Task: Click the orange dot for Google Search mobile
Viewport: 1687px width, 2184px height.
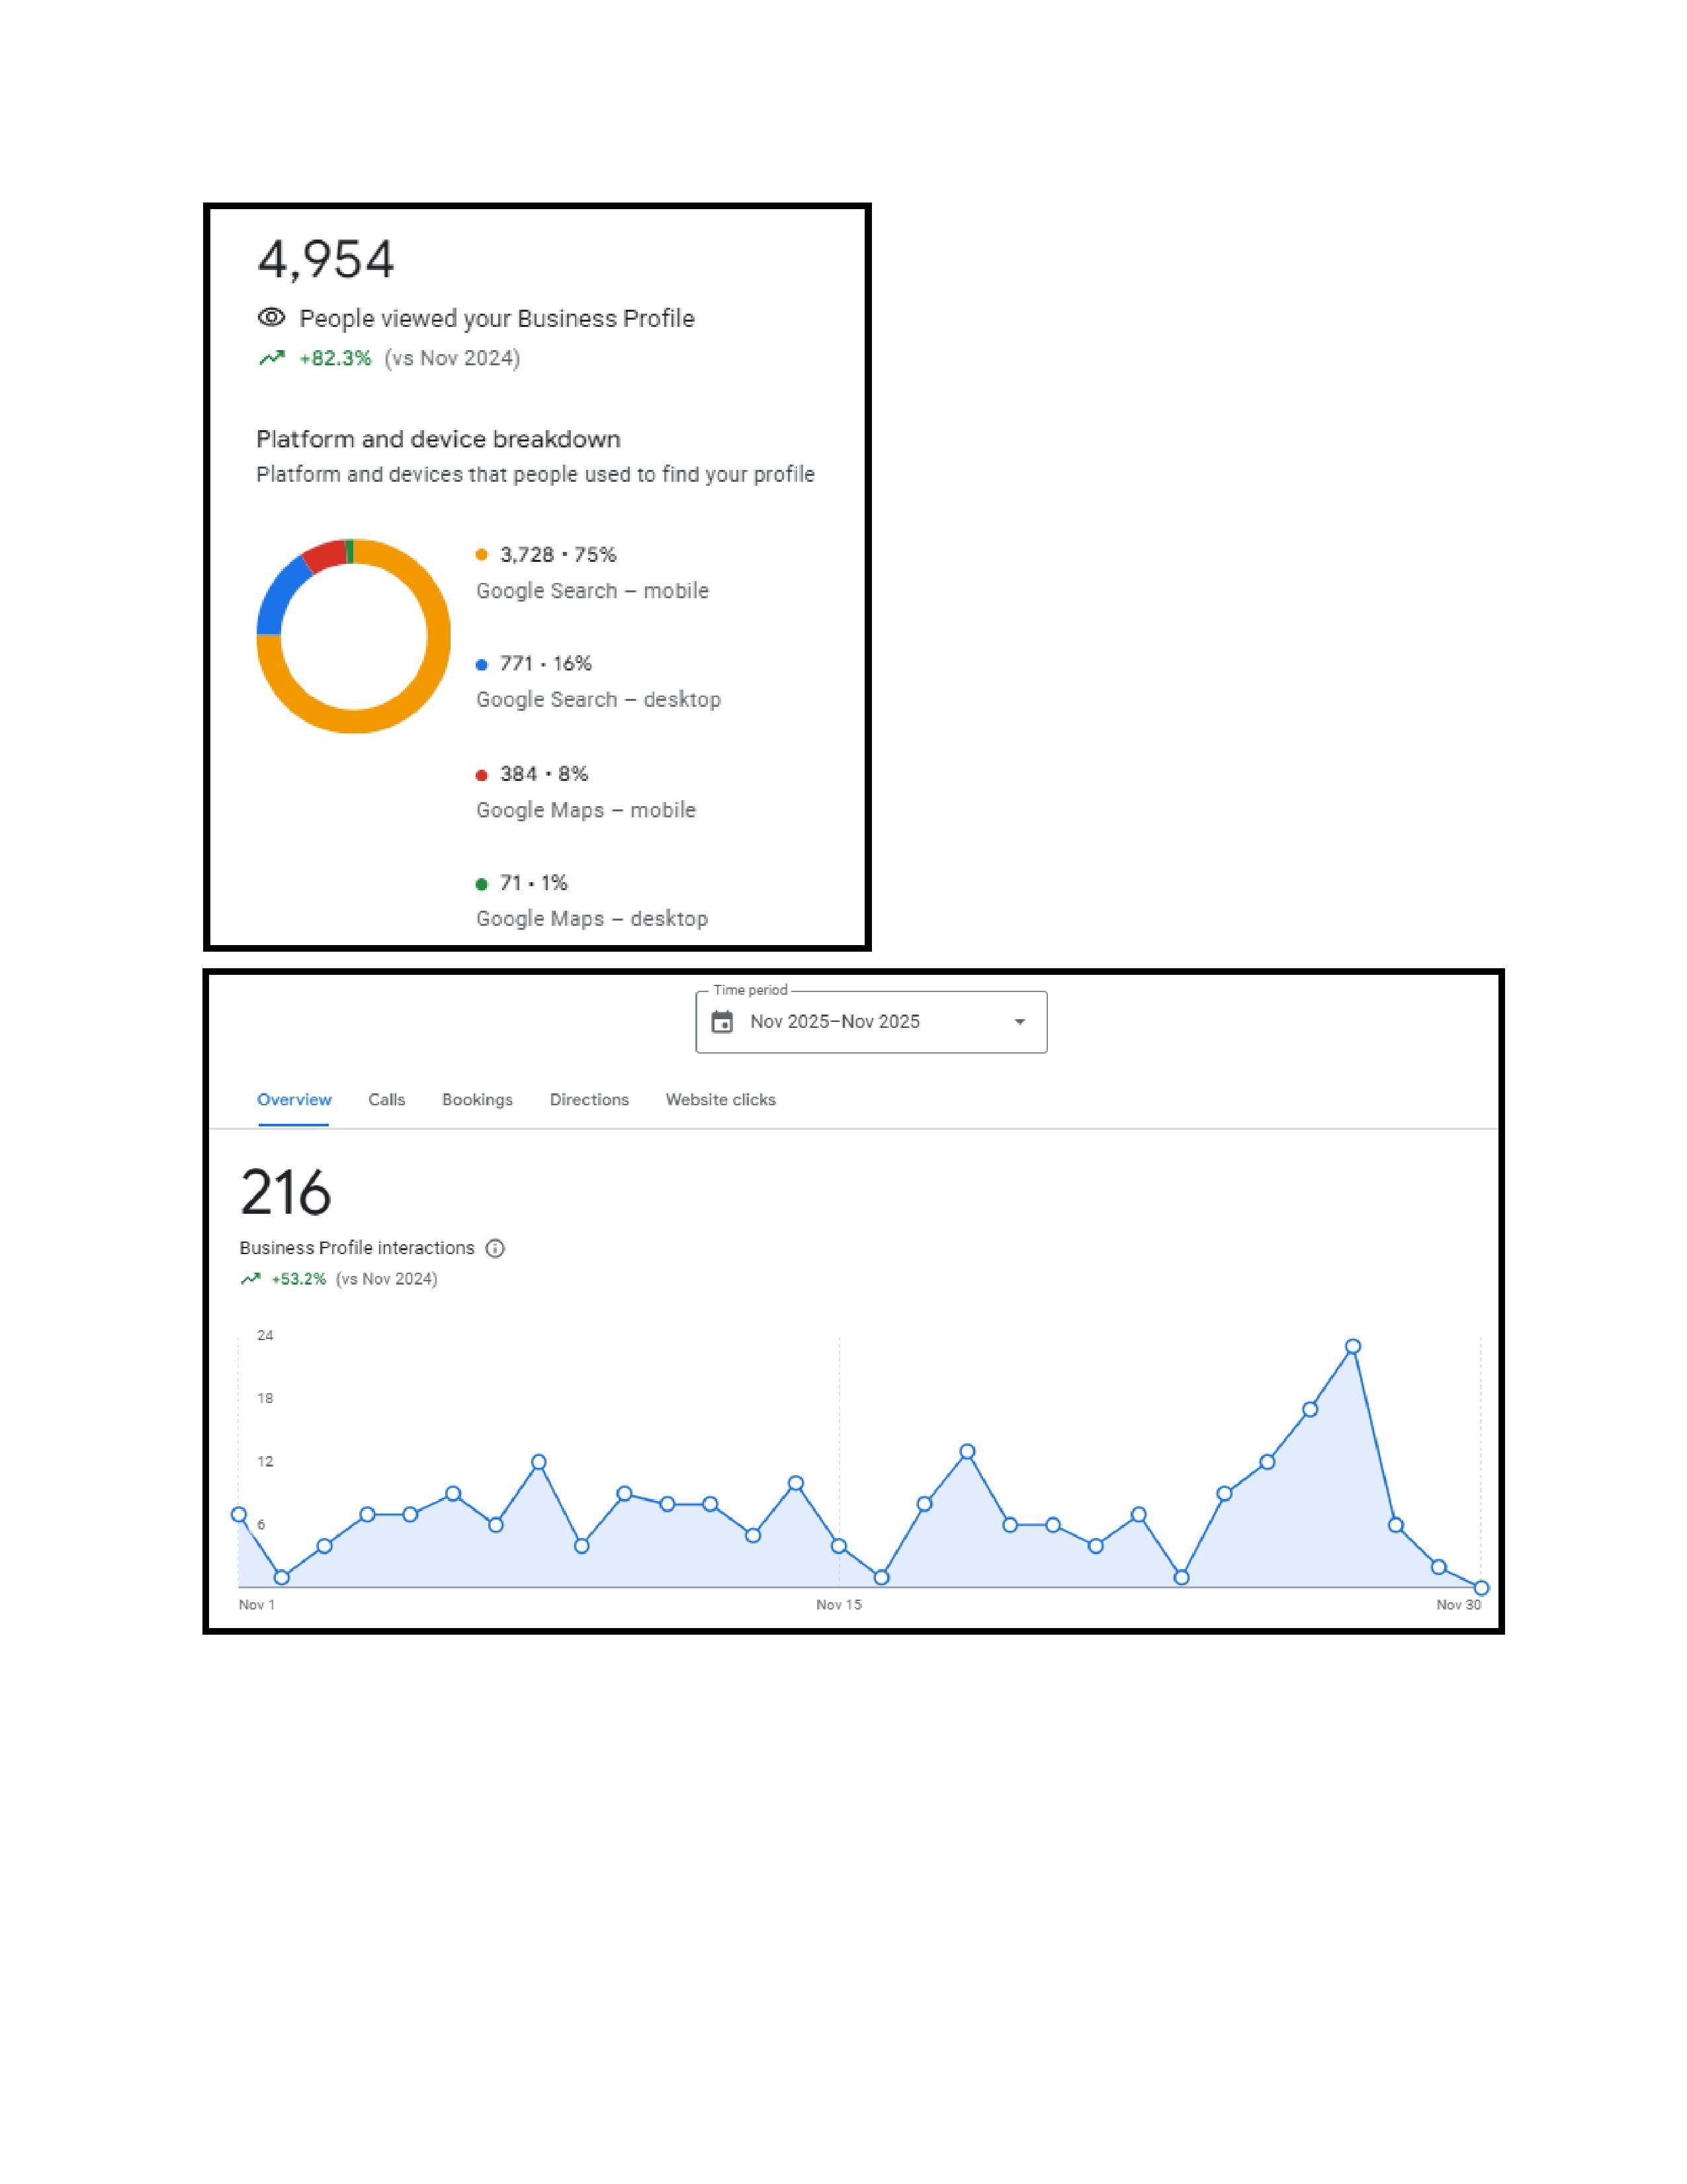Action: (482, 555)
